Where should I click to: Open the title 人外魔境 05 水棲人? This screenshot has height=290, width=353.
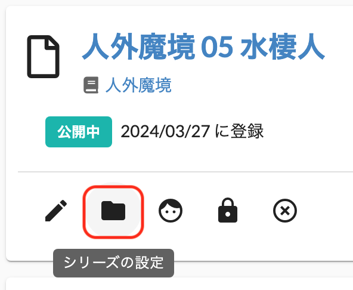203,47
